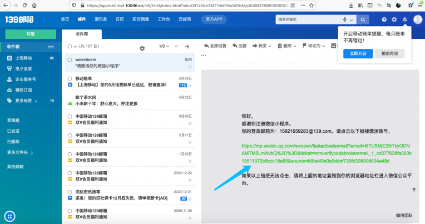This screenshot has width=425, height=224.
Task: Switch to the 收件箱 tab
Action: 82,34
